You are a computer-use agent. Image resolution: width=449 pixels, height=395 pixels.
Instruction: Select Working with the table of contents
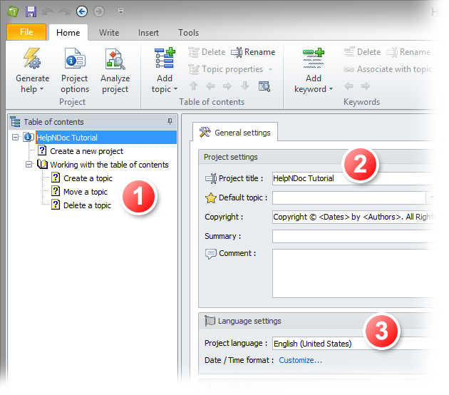[109, 165]
